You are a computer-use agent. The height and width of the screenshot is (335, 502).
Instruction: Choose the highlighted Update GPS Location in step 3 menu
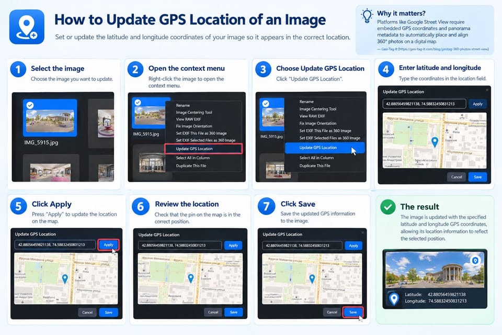coord(325,148)
